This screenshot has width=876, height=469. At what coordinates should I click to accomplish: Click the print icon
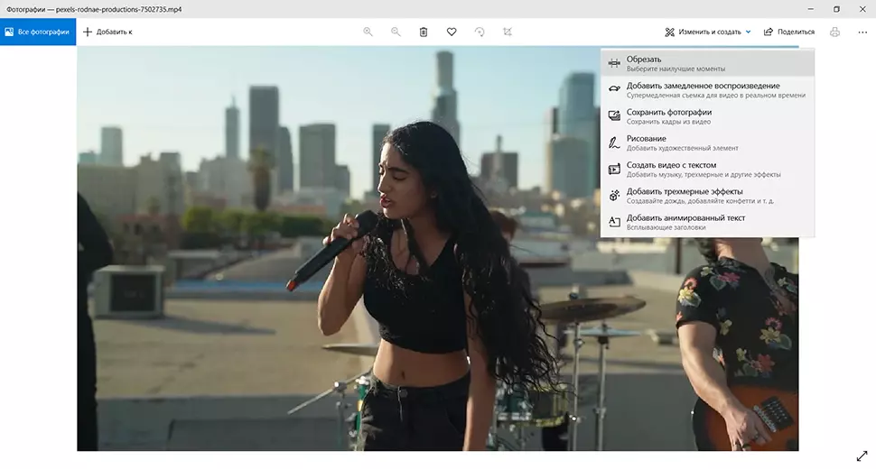834,32
